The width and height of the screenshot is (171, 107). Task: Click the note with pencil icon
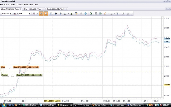tap(76, 14)
